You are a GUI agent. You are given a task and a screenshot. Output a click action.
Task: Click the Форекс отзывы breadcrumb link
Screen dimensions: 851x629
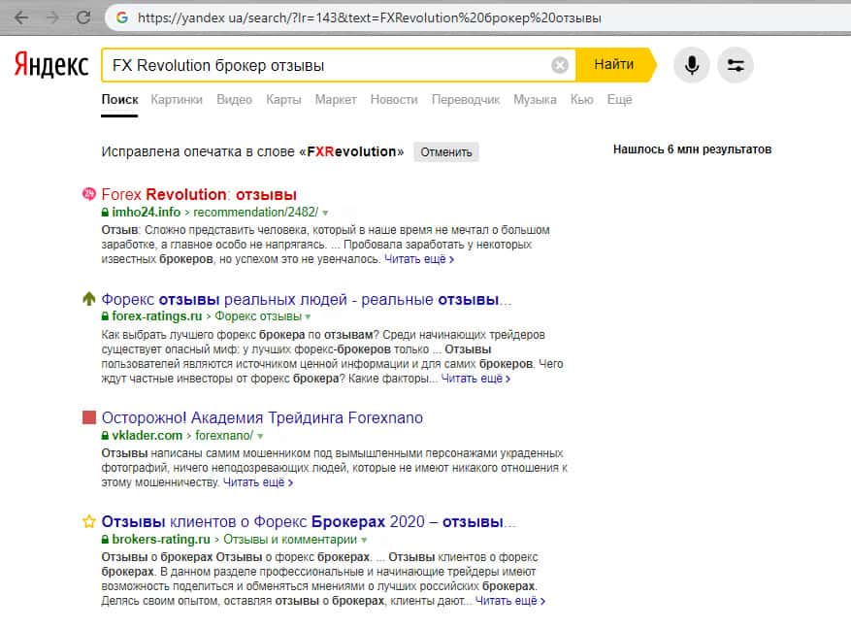click(258, 316)
